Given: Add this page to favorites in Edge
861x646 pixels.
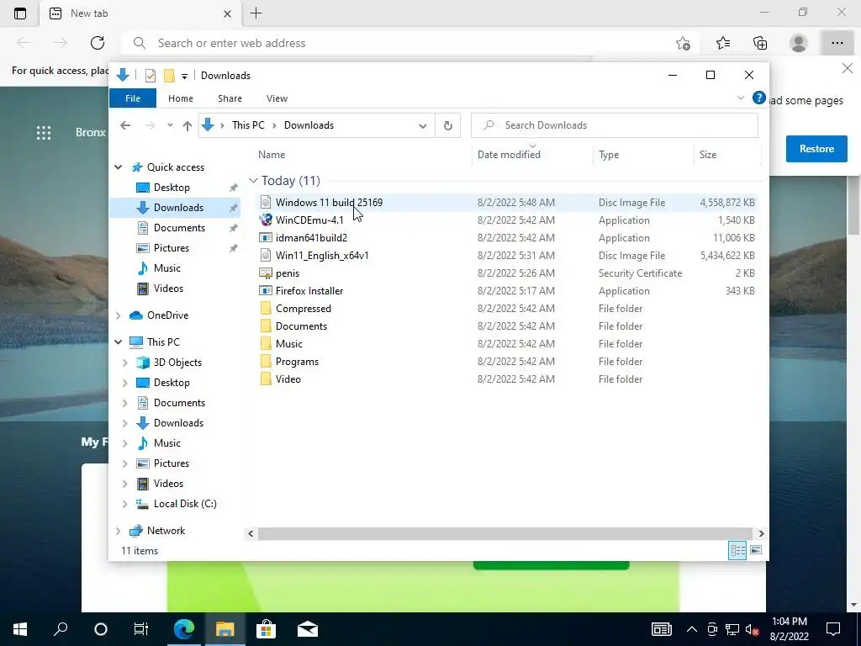Looking at the screenshot, I should coord(683,44).
